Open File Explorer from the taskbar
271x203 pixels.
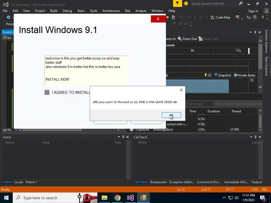[x=104, y=198]
